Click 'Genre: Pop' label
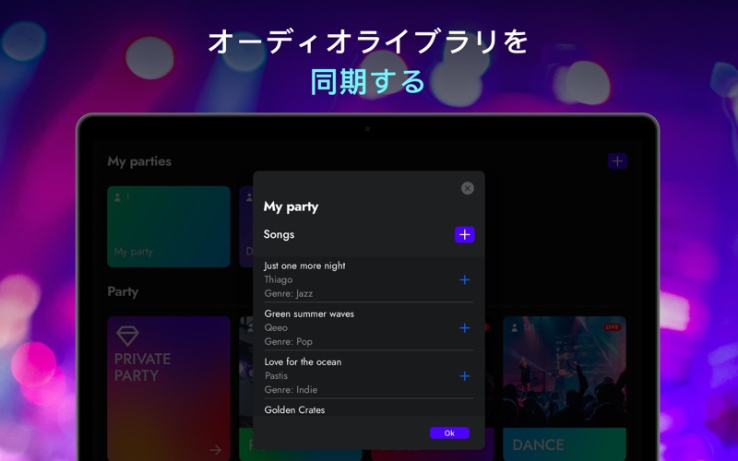The width and height of the screenshot is (738, 461). point(288,341)
